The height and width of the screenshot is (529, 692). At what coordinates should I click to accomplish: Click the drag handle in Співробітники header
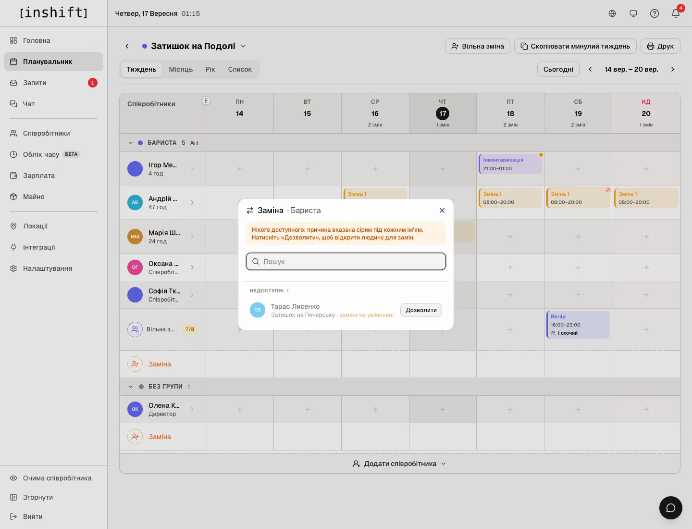206,101
